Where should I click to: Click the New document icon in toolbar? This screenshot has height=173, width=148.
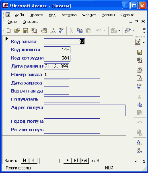tap(9, 31)
